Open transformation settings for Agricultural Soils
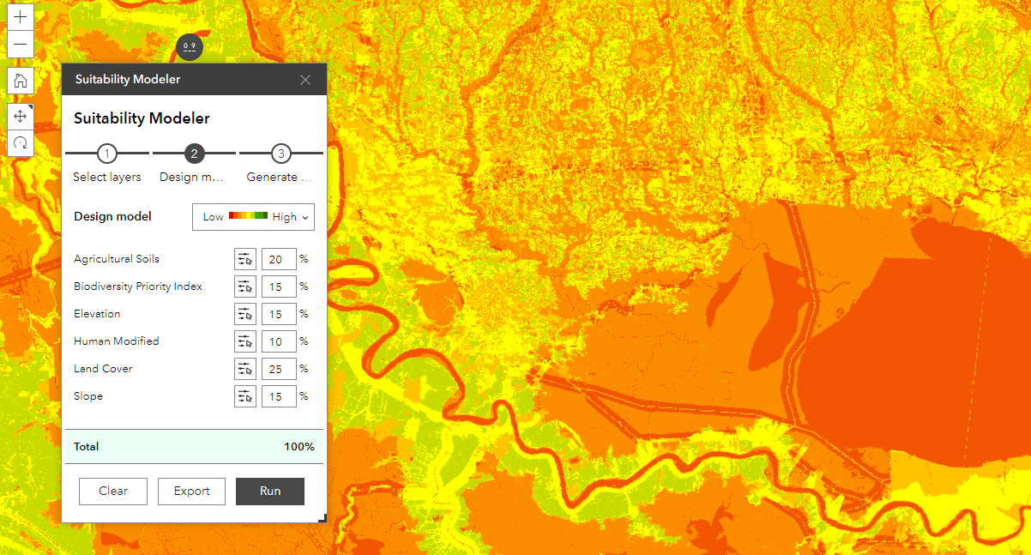 (x=244, y=258)
